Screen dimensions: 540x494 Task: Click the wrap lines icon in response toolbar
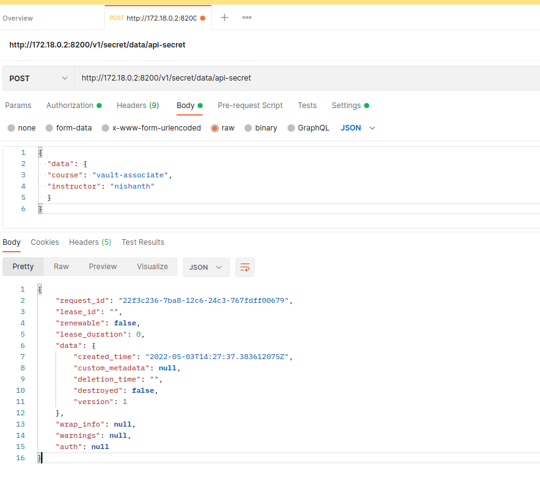(x=245, y=267)
